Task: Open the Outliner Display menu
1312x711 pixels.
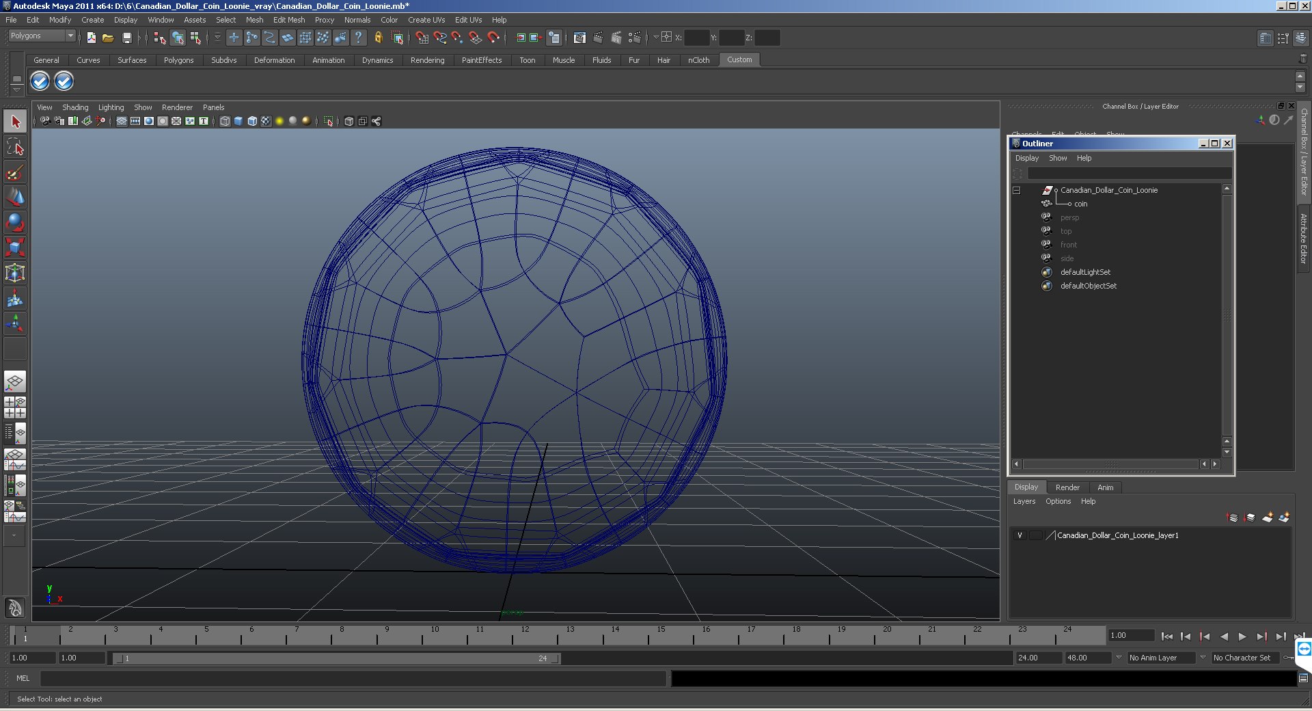Action: (x=1027, y=158)
